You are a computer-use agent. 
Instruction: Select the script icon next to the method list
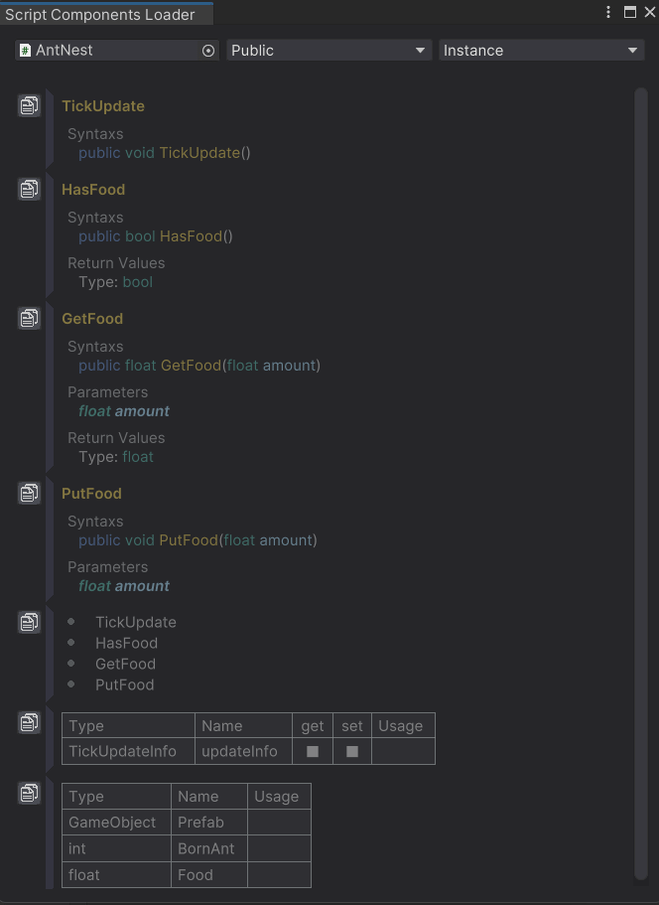29,621
